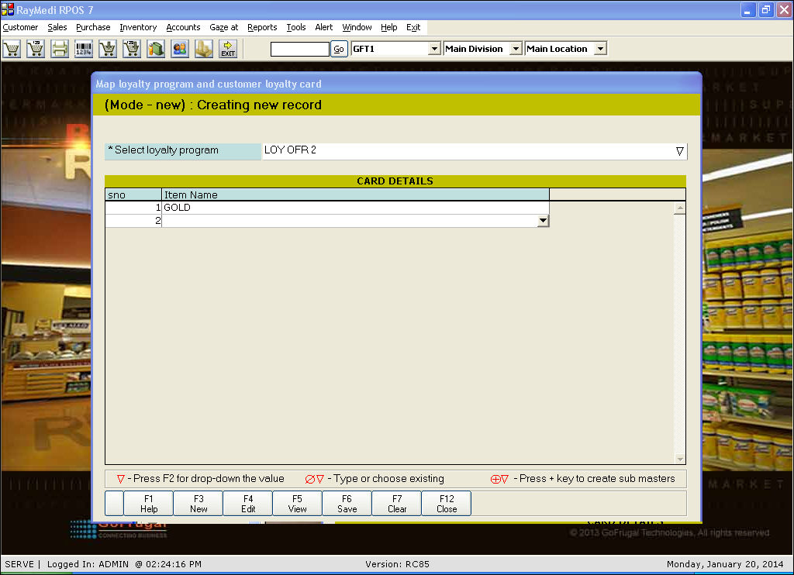Click the RayMedi RPOS title bar app icon
794x575 pixels.
(8, 9)
